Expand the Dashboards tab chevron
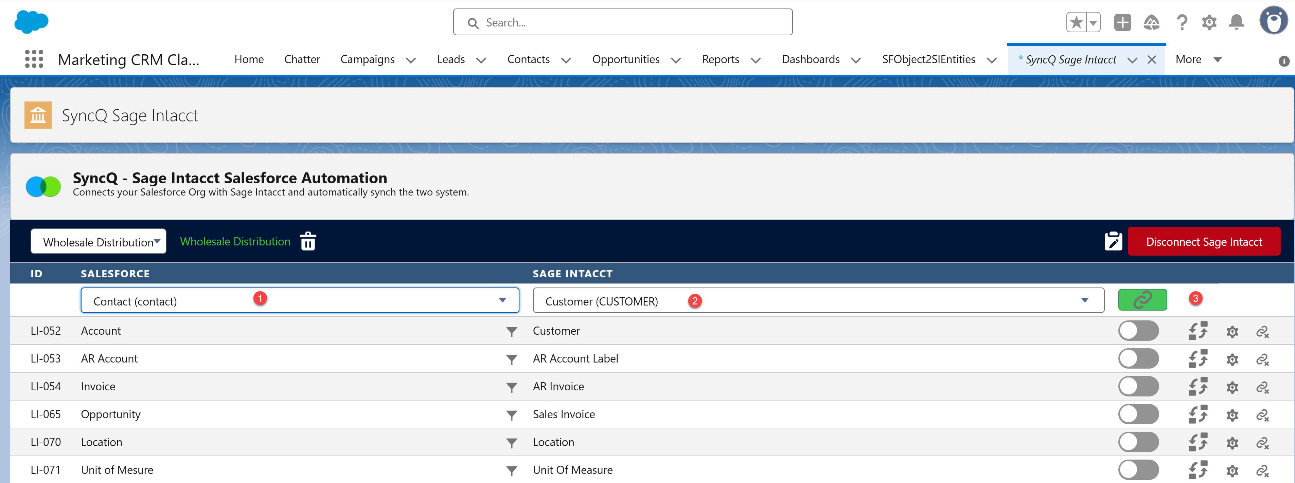Image resolution: width=1295 pixels, height=483 pixels. (856, 60)
